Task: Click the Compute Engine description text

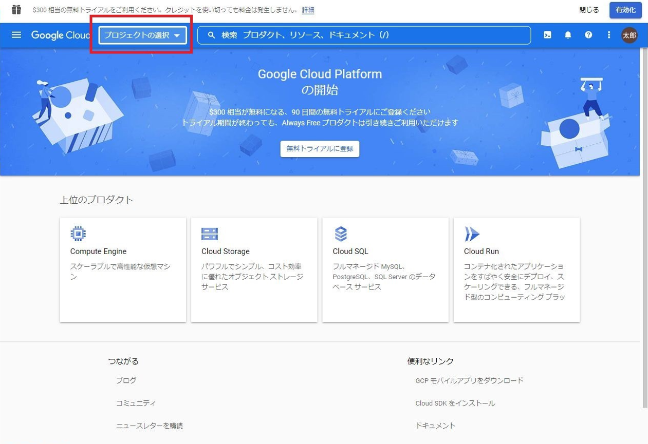Action: point(120,272)
